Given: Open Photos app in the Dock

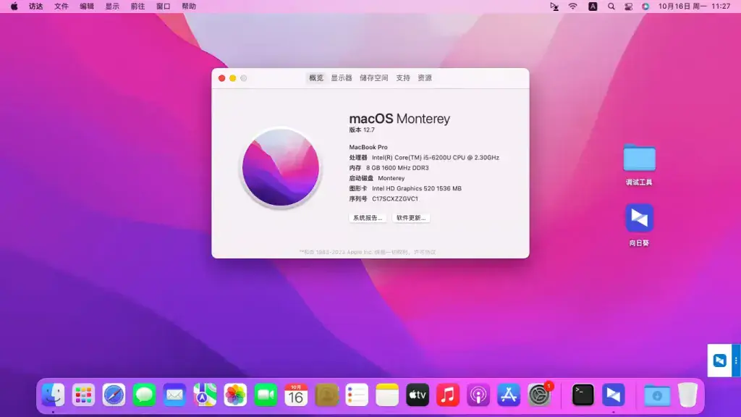Looking at the screenshot, I should [x=235, y=395].
